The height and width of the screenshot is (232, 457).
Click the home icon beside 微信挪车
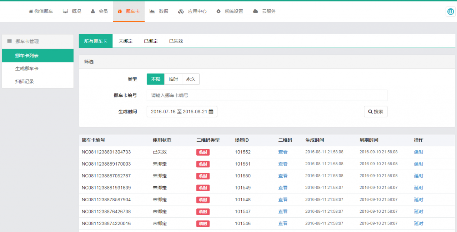(30, 11)
